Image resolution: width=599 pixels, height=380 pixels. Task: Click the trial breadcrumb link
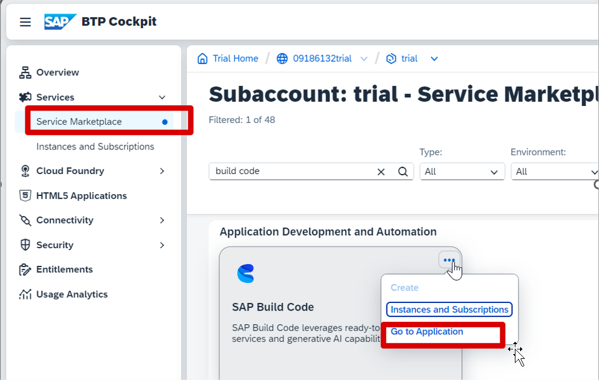pos(409,58)
